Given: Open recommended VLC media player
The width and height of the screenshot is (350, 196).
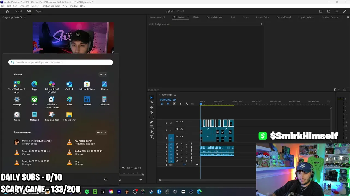Looking at the screenshot, I should pyautogui.click(x=81, y=142).
